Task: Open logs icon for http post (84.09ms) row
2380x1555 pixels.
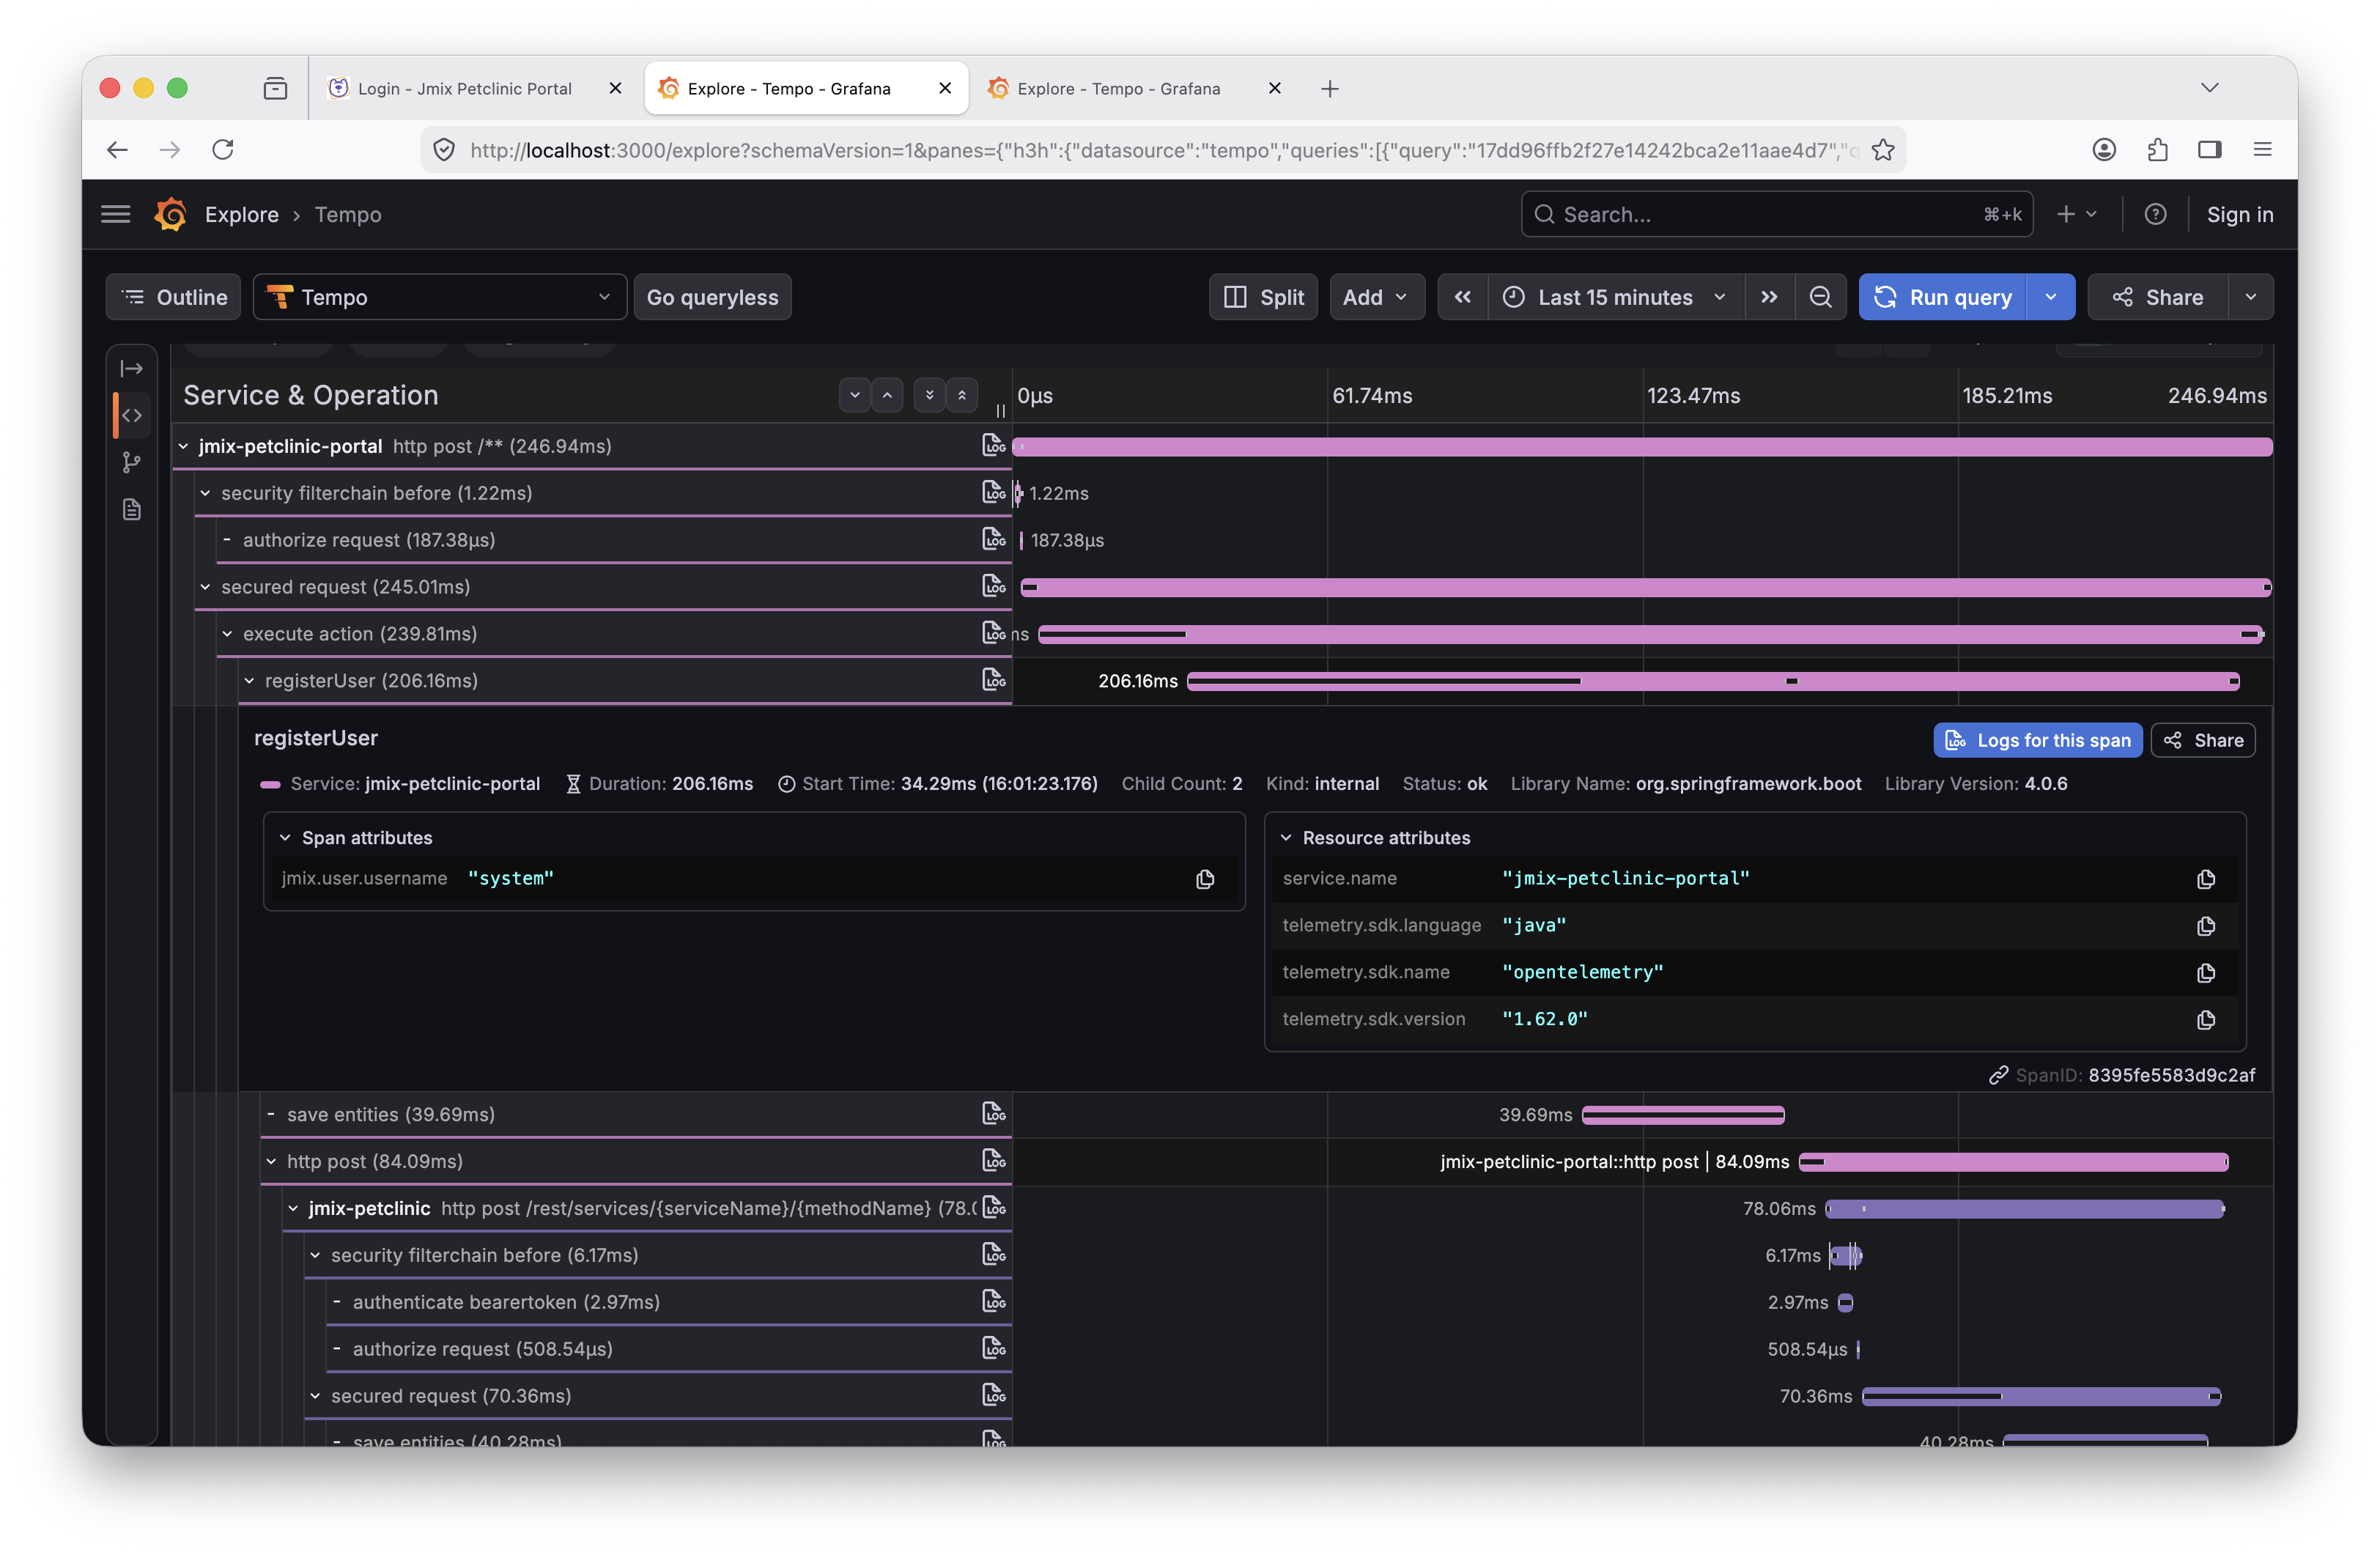Action: coord(993,1160)
